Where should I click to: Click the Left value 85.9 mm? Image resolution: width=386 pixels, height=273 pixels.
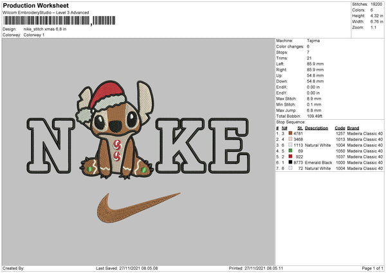[x=315, y=64]
